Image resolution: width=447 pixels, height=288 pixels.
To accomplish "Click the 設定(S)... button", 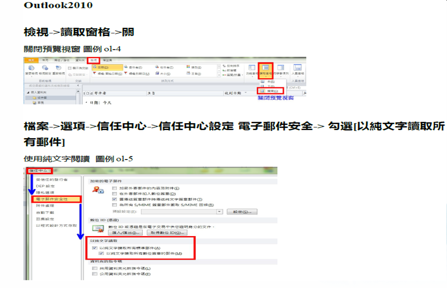I will click(x=242, y=212).
